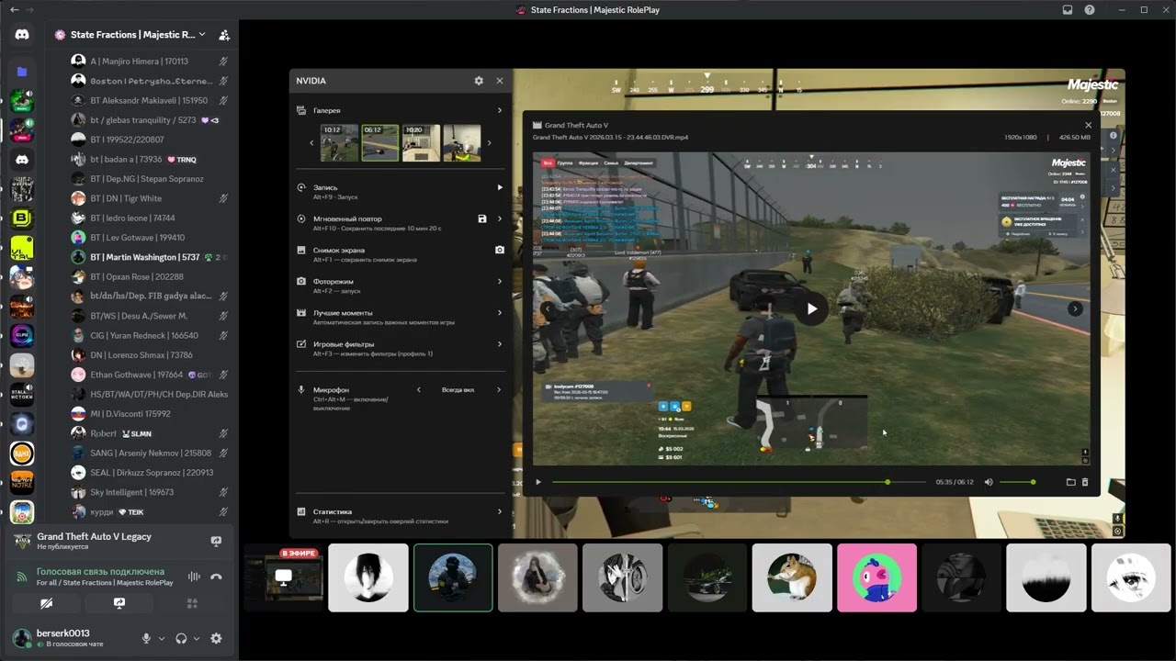Open invite members icon beside server name
This screenshot has height=661, width=1176.
pos(224,35)
